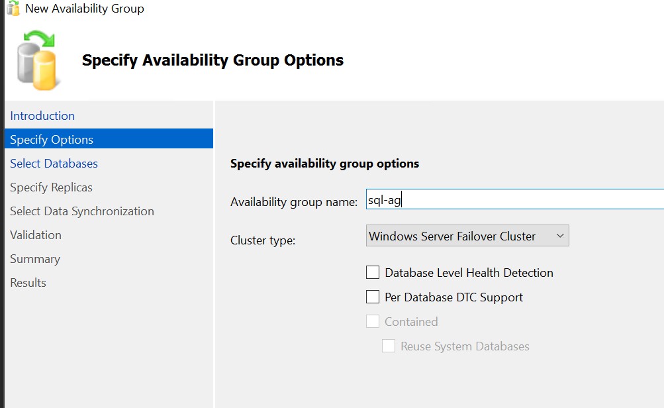Select the Specify Options step
Viewport: 664px width, 408px height.
coord(52,140)
